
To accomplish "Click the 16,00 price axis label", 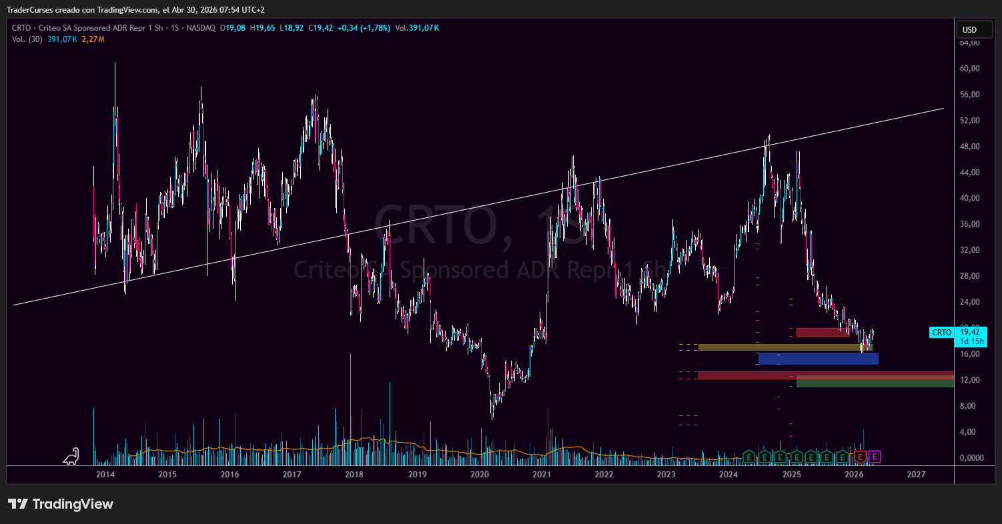I will click(x=971, y=354).
